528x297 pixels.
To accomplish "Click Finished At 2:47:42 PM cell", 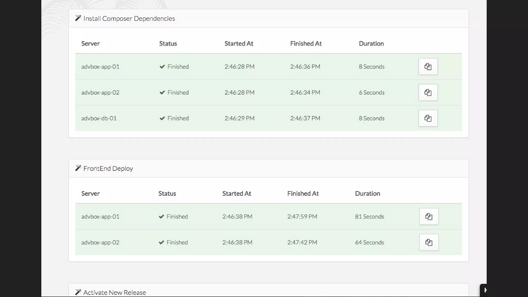I will 302,242.
